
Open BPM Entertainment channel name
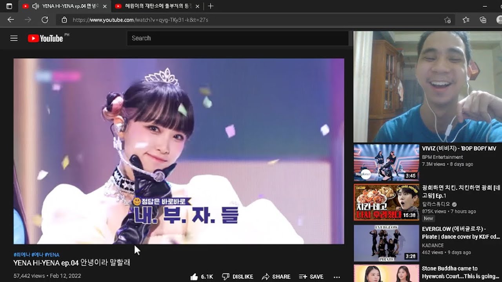[x=442, y=157]
